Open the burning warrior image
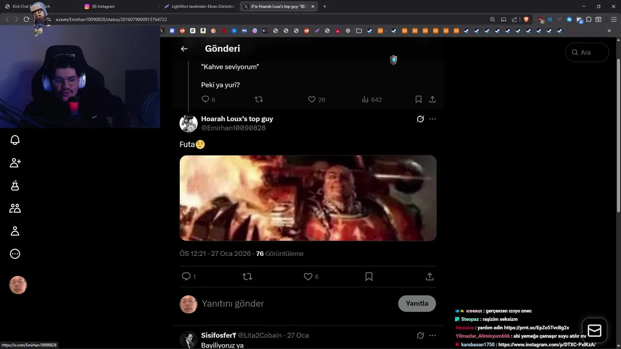 (x=308, y=198)
